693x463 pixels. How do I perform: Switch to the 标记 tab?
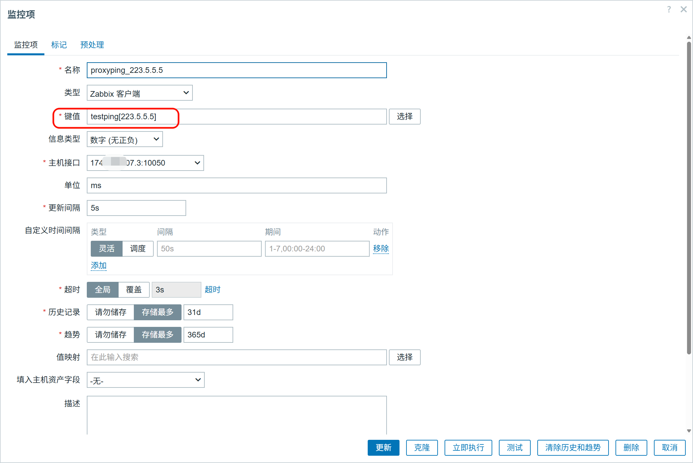[x=59, y=45]
